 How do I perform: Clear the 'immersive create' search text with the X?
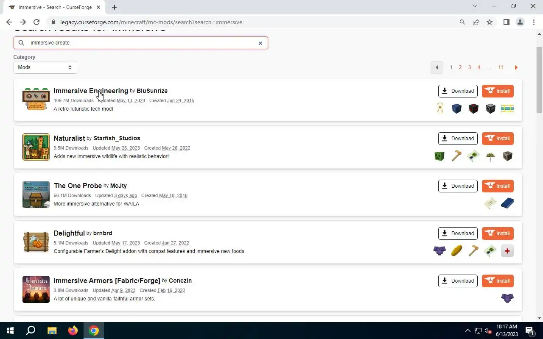click(x=260, y=43)
